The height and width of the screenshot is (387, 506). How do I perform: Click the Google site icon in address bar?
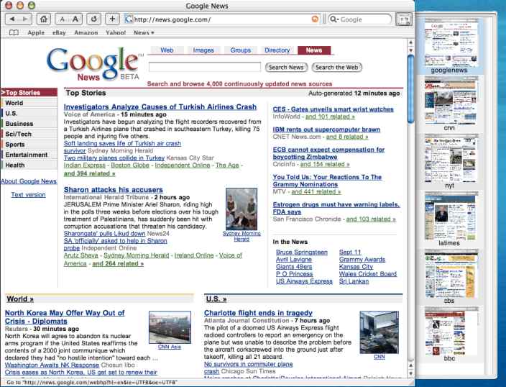coord(129,19)
